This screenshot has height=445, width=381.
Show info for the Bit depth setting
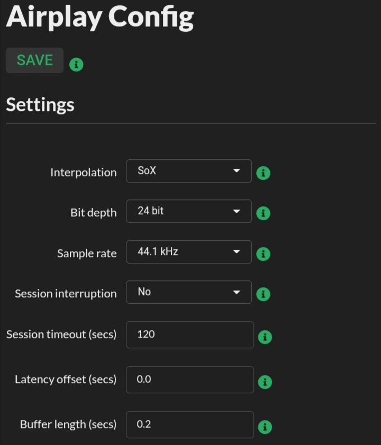click(263, 213)
